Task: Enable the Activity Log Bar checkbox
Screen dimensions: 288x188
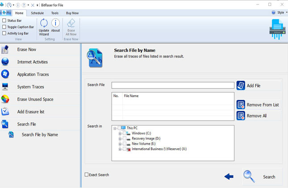Action: click(4, 33)
